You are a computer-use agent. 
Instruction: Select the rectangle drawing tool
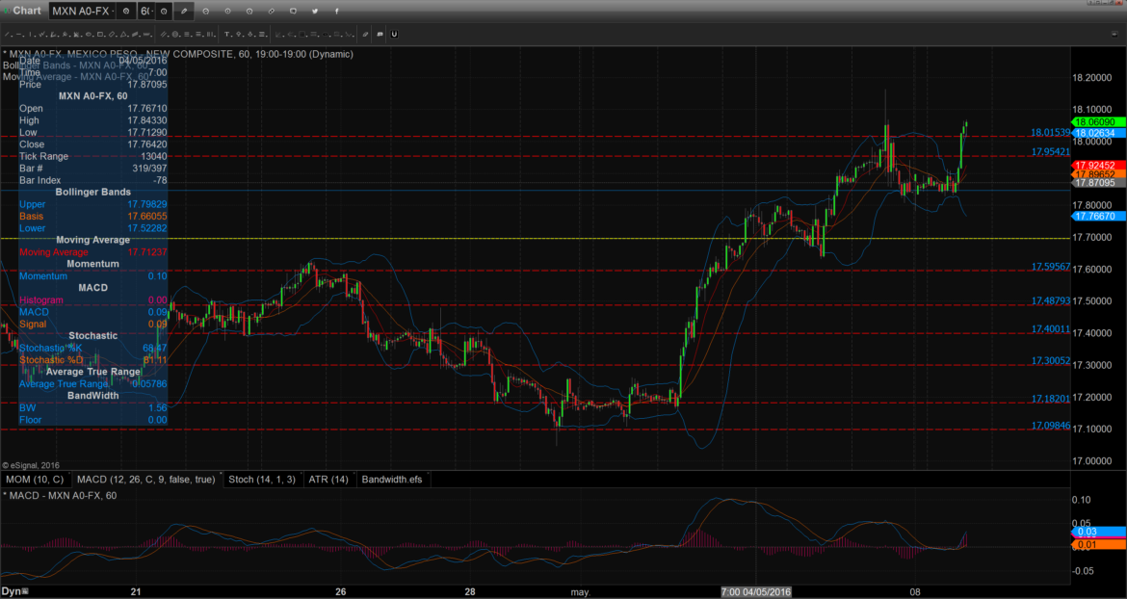pyautogui.click(x=101, y=35)
